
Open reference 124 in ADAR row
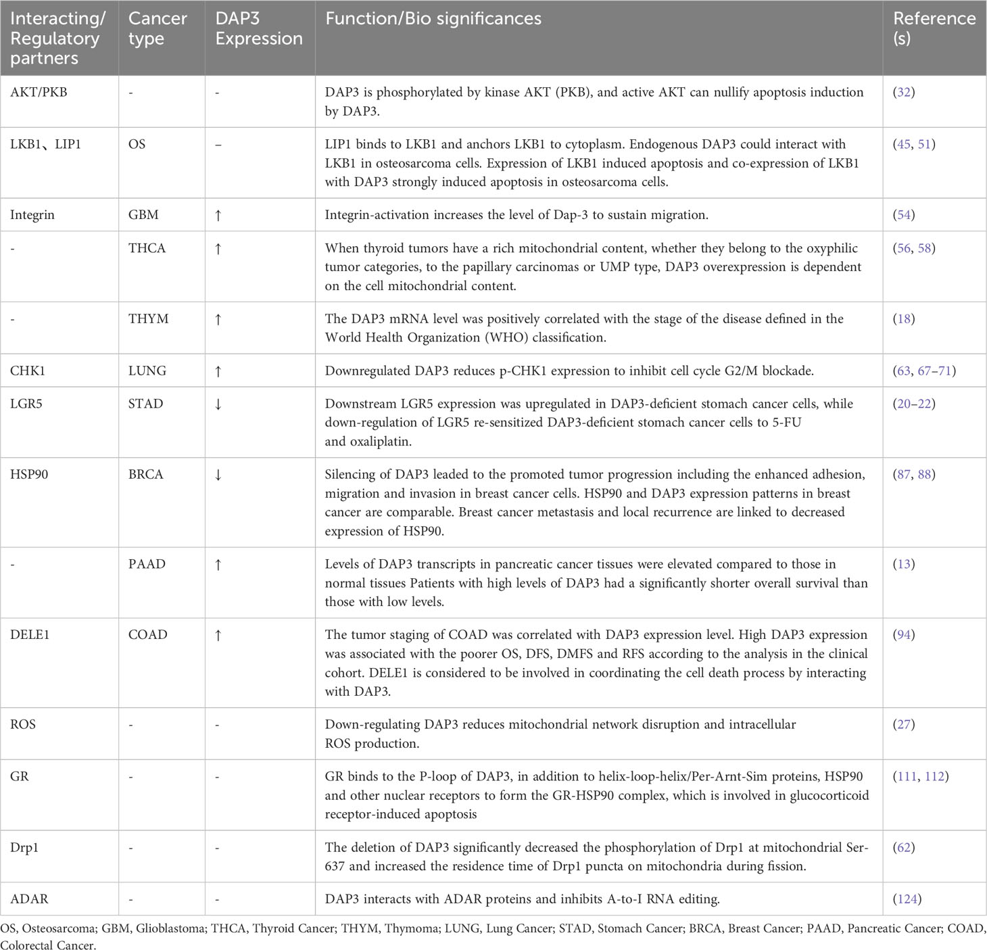907,899
